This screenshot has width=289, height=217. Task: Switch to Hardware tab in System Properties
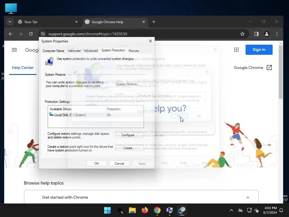[74, 51]
